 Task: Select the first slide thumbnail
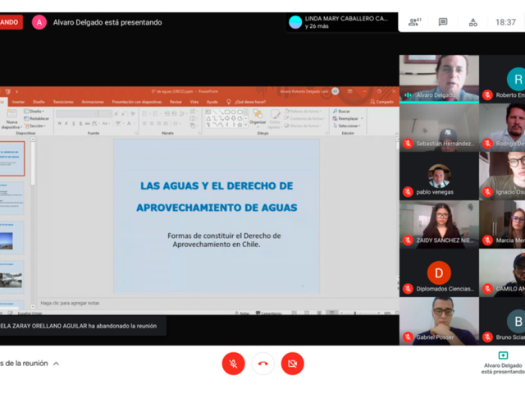pos(12,158)
